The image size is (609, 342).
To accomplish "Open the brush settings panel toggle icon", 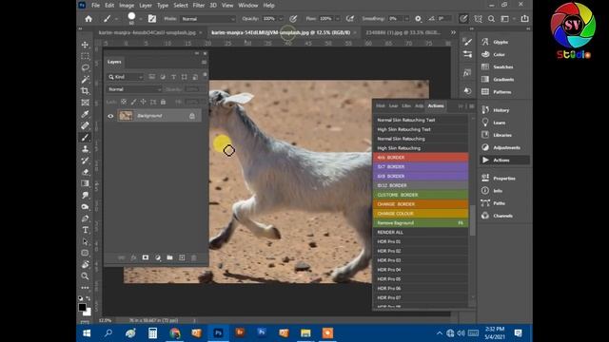I will click(152, 19).
